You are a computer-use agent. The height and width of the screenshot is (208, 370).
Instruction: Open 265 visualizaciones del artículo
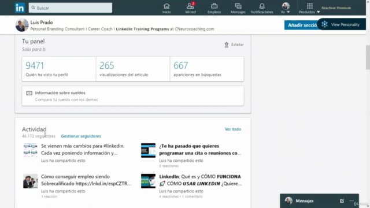pyautogui.click(x=133, y=69)
